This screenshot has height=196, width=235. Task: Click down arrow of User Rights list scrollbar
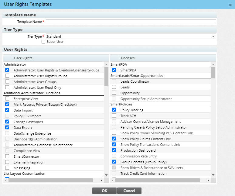(106, 175)
